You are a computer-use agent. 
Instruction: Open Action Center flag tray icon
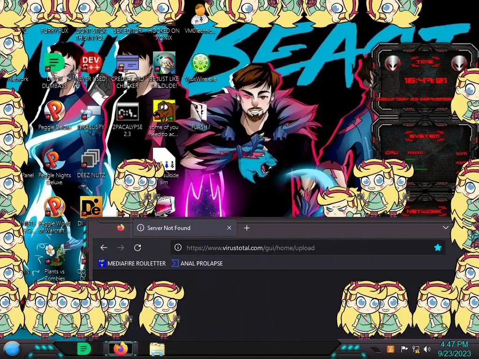(405, 349)
